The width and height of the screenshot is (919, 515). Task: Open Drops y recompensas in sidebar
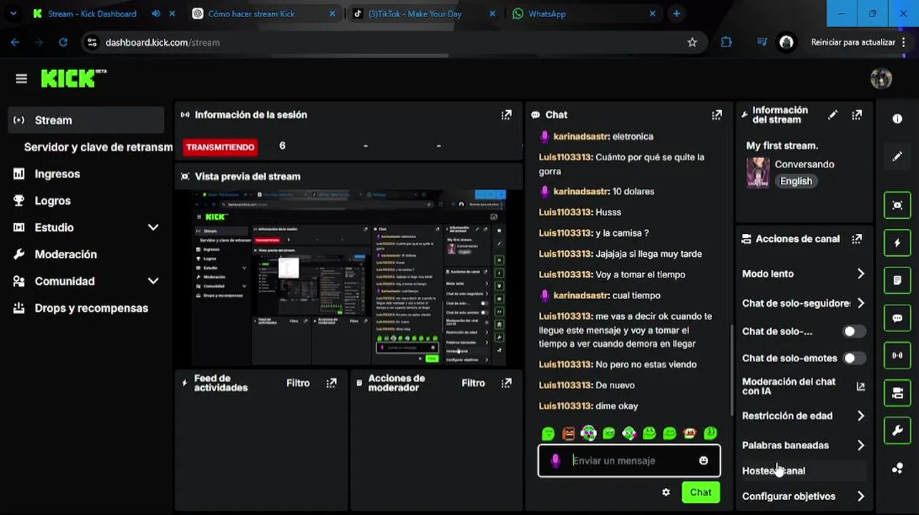(x=92, y=308)
